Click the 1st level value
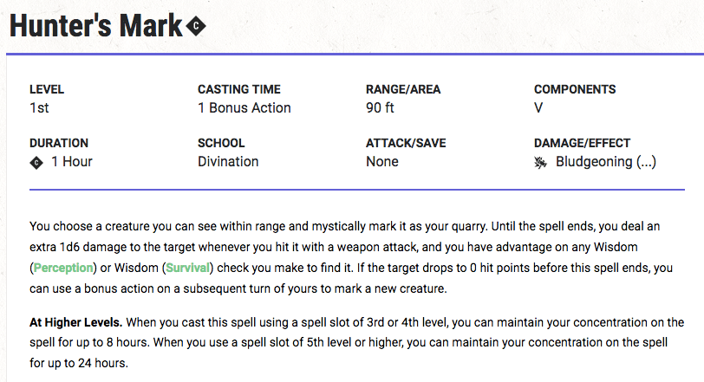The height and width of the screenshot is (382, 704). 39,108
